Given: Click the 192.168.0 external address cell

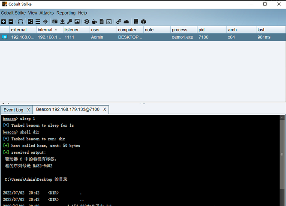Looking at the screenshot, I should (23, 37).
